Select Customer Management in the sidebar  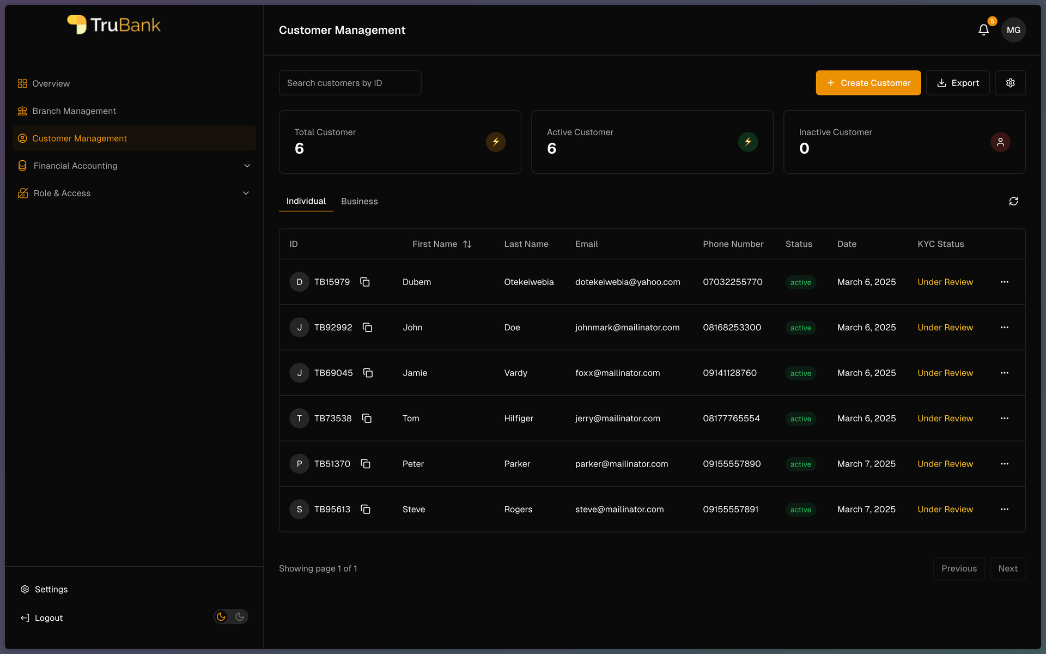pyautogui.click(x=80, y=138)
